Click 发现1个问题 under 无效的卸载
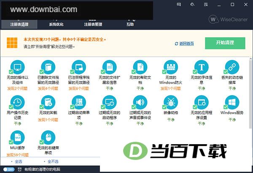 (48, 120)
